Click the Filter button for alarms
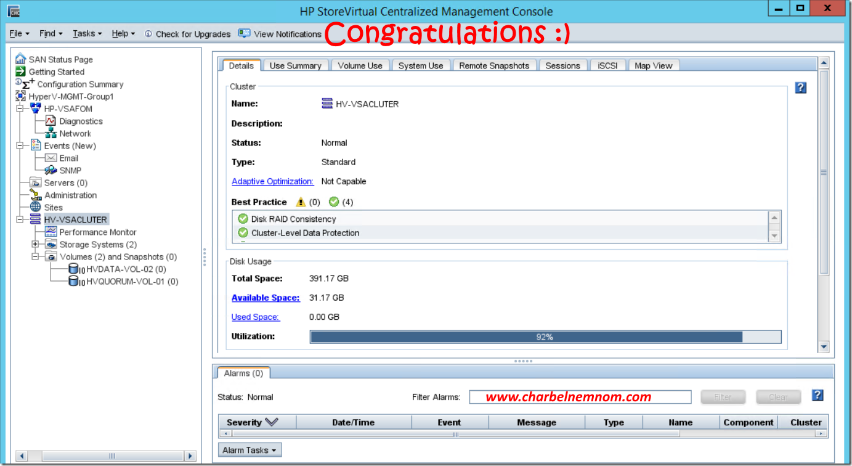The width and height of the screenshot is (852, 466). pyautogui.click(x=723, y=397)
